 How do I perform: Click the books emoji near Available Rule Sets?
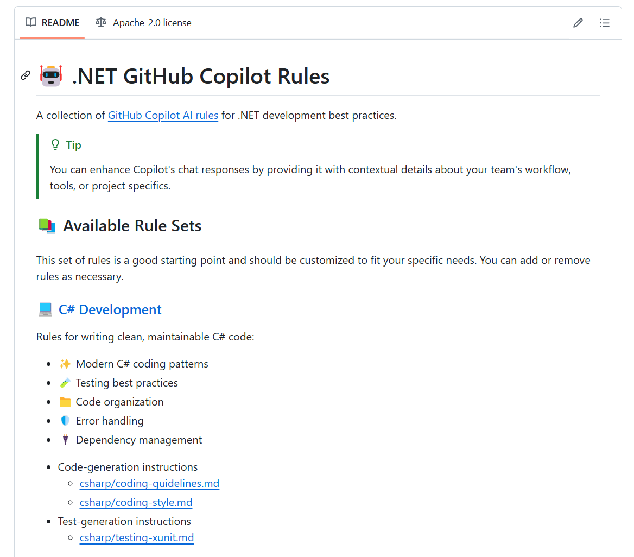47,226
